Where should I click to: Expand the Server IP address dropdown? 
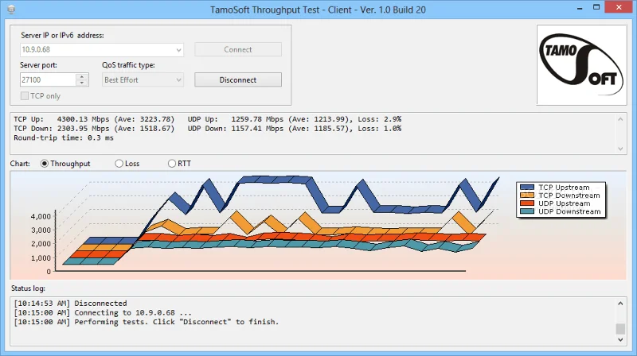coord(178,50)
